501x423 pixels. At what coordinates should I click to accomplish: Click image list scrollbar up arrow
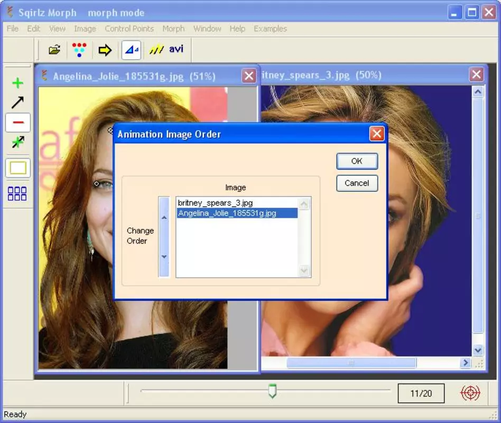[304, 204]
